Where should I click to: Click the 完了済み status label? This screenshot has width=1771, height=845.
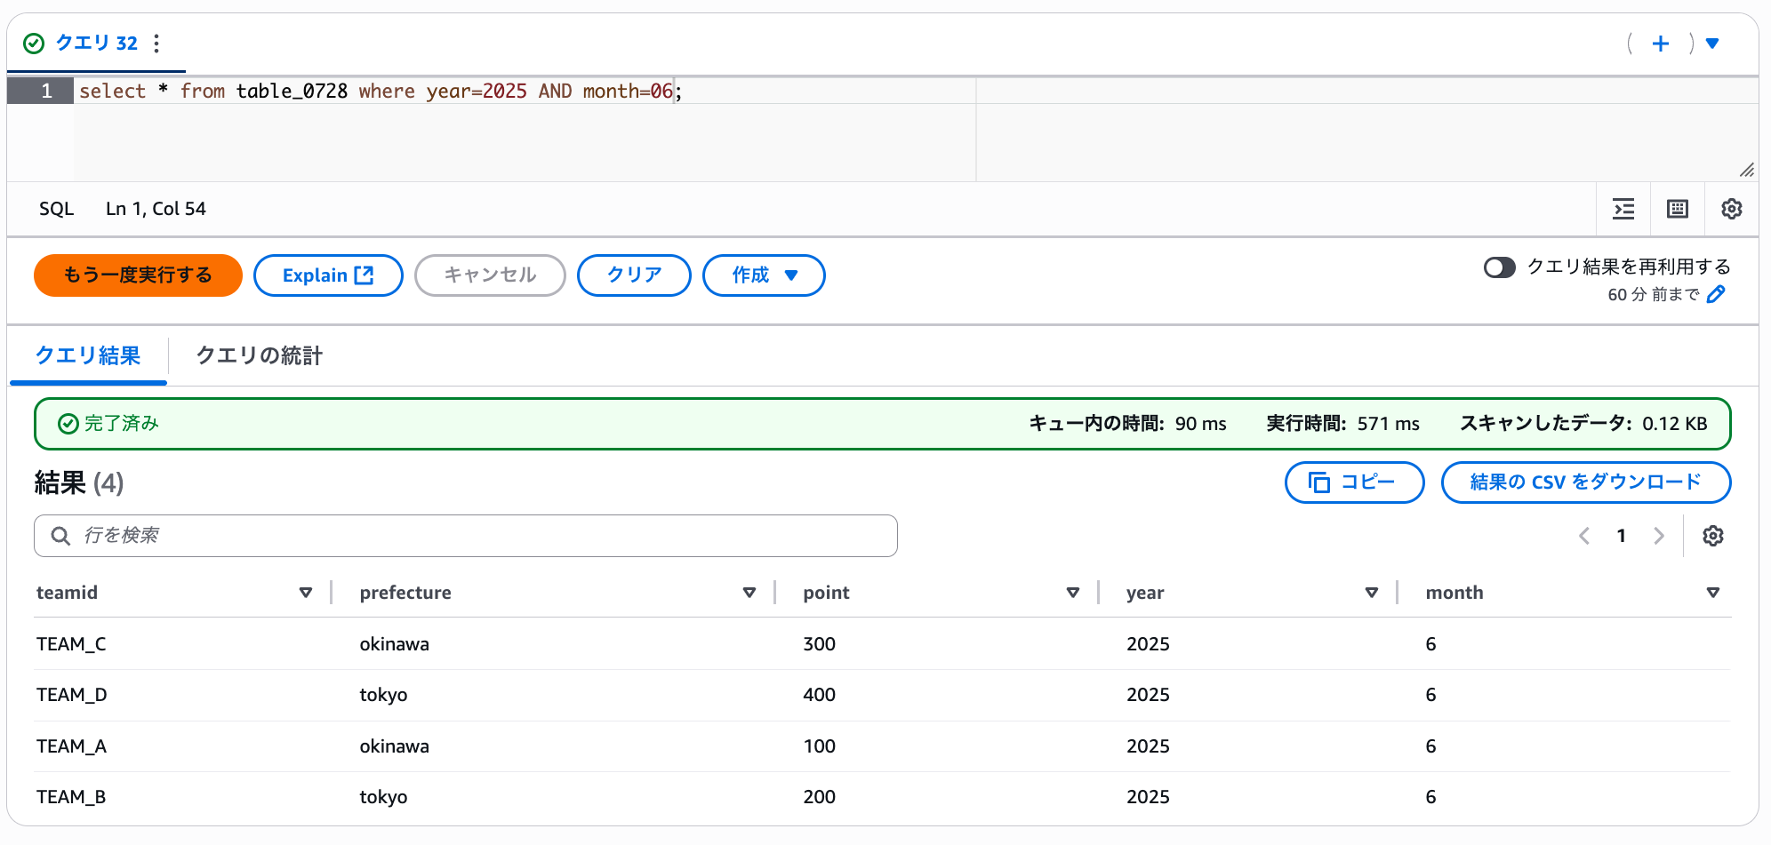point(108,424)
